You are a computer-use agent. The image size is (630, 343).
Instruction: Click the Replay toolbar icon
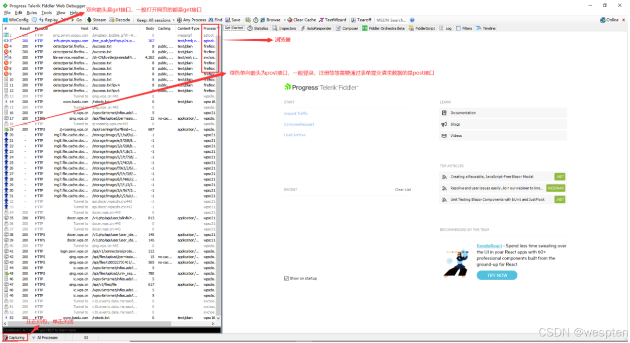coord(48,20)
